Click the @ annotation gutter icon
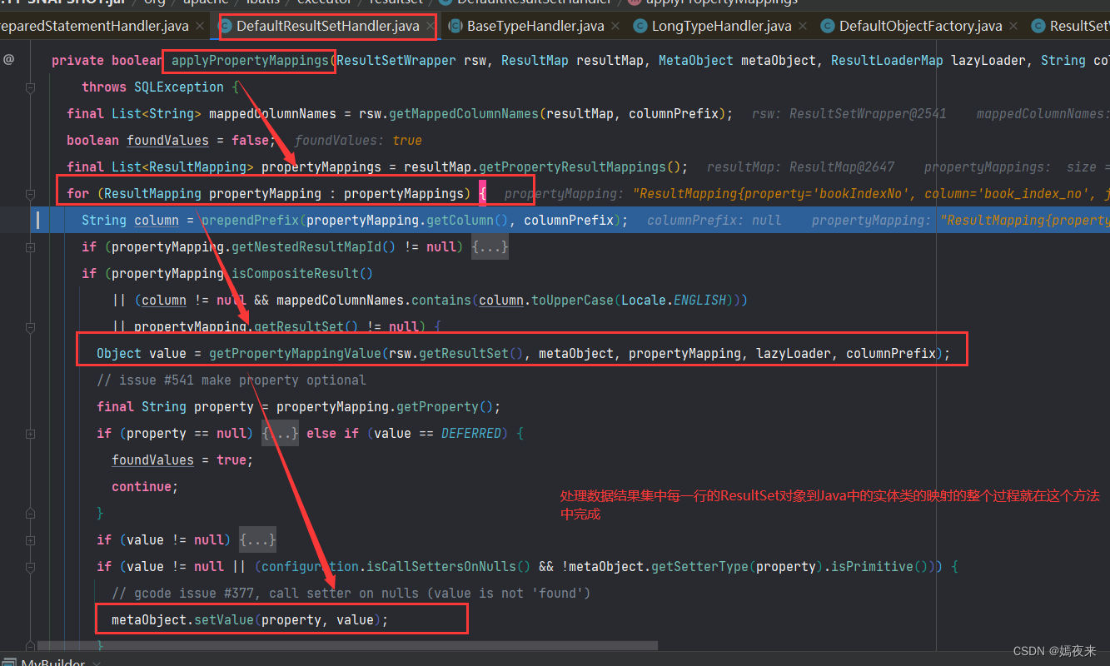Viewport: 1110px width, 666px height. [x=8, y=60]
